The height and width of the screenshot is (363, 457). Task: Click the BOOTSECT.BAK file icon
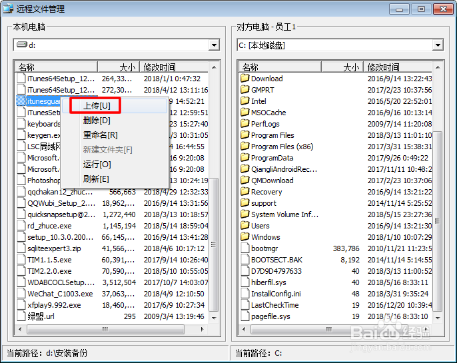pos(245,260)
